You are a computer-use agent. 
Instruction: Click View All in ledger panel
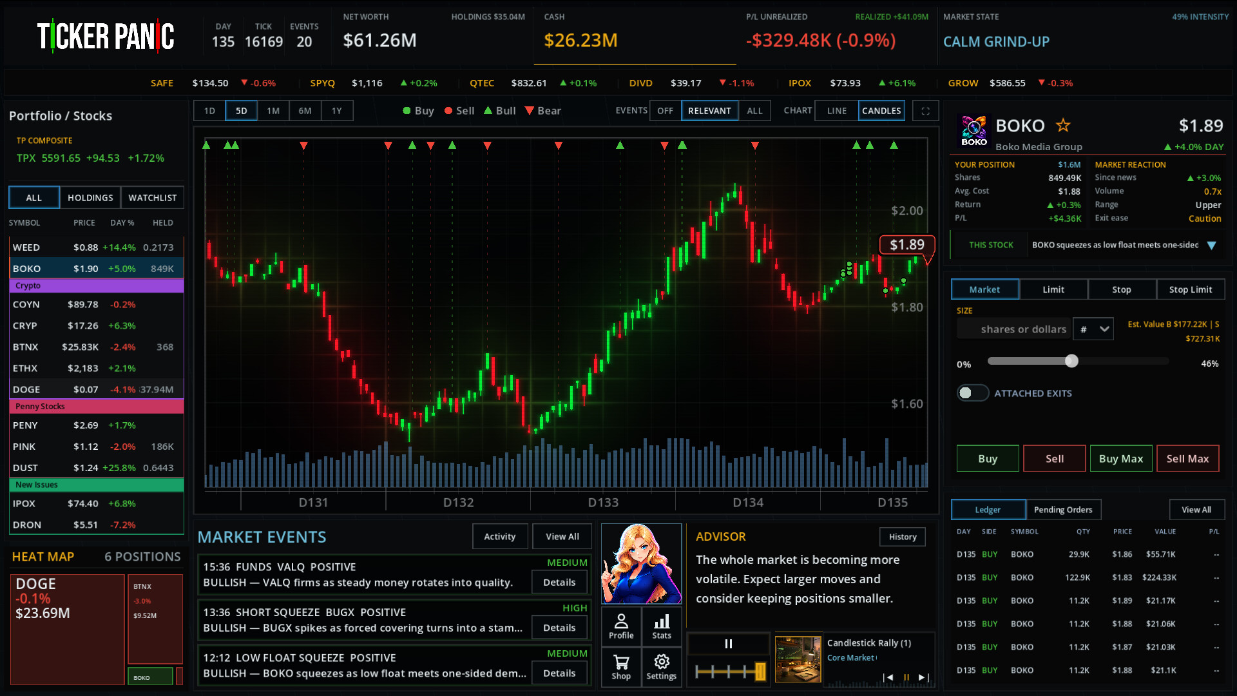pyautogui.click(x=1196, y=510)
